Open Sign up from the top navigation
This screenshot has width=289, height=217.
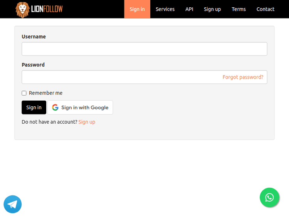212,9
